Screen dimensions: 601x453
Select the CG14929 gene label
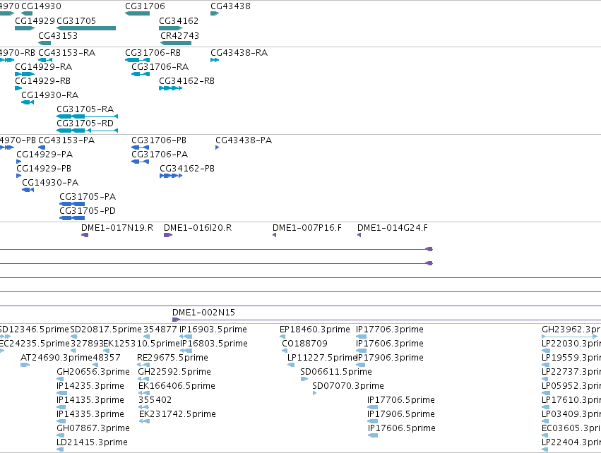(x=35, y=20)
